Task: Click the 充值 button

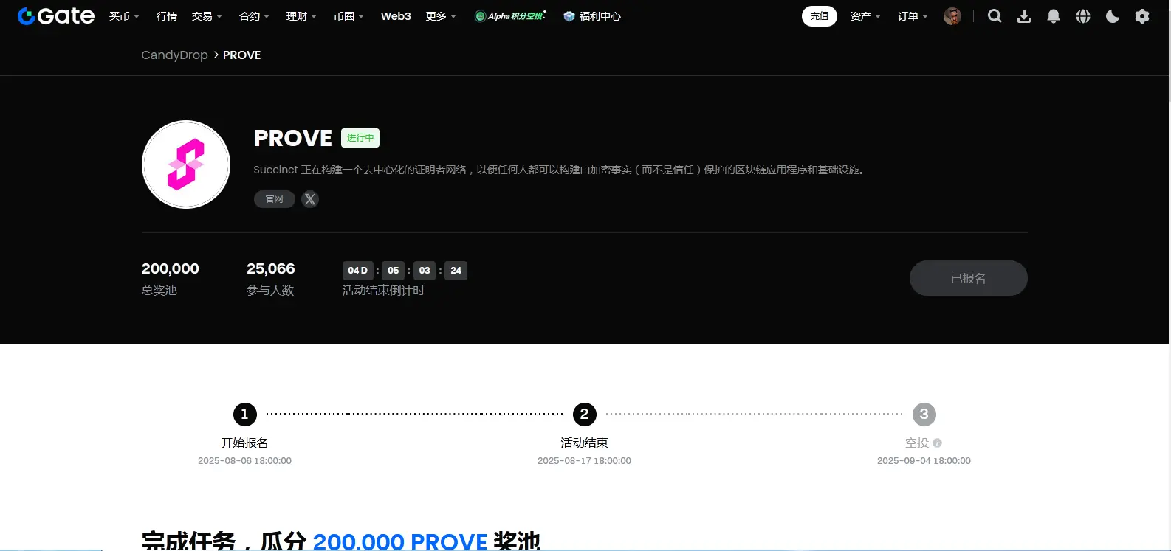Action: (820, 16)
